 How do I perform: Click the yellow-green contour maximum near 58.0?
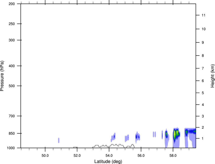(175, 134)
